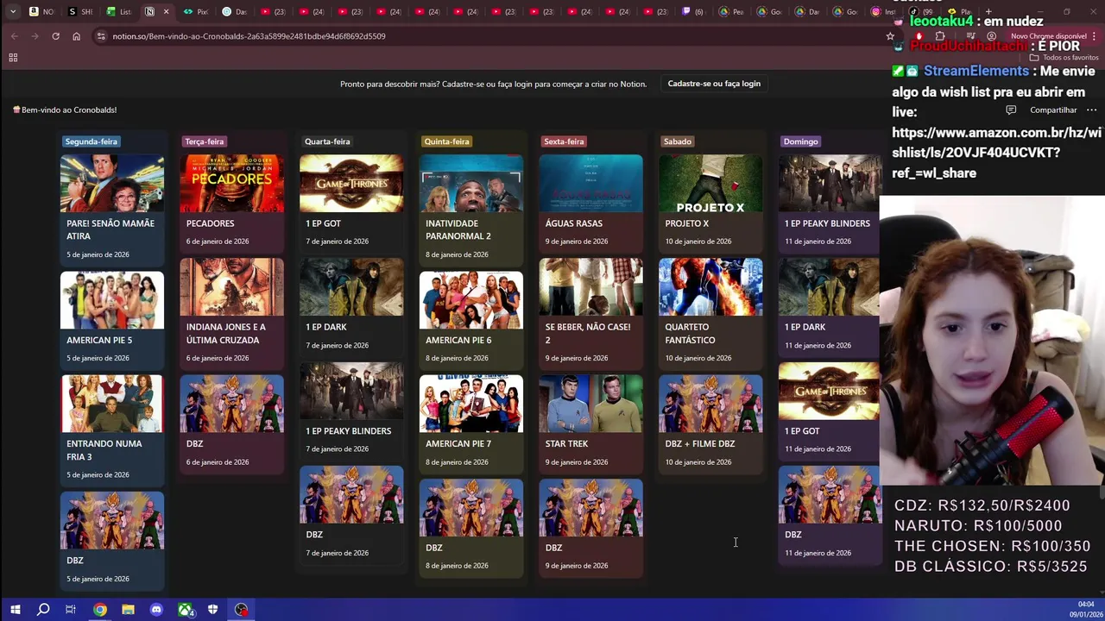The image size is (1105, 621).
Task: Open the apps grid on bookmarks bar
Action: (13, 58)
